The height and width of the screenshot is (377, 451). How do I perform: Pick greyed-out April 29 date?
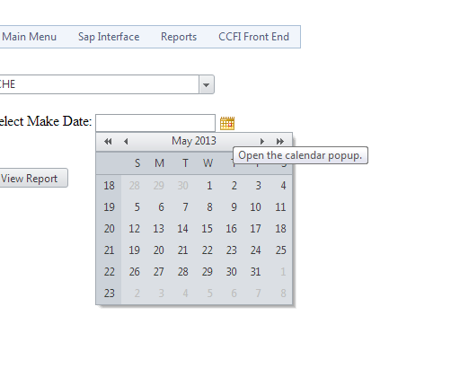(158, 186)
